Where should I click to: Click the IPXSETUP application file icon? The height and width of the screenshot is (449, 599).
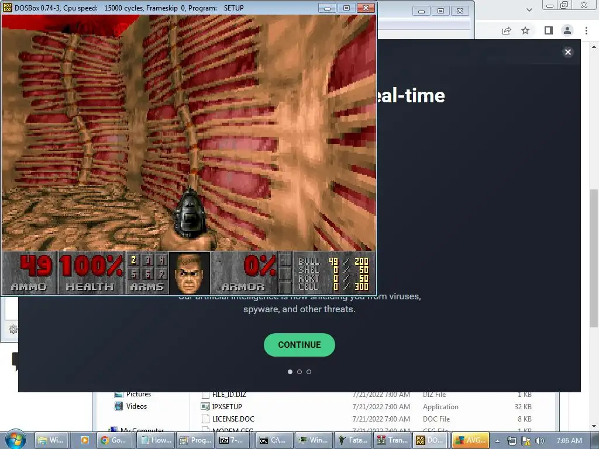[205, 407]
